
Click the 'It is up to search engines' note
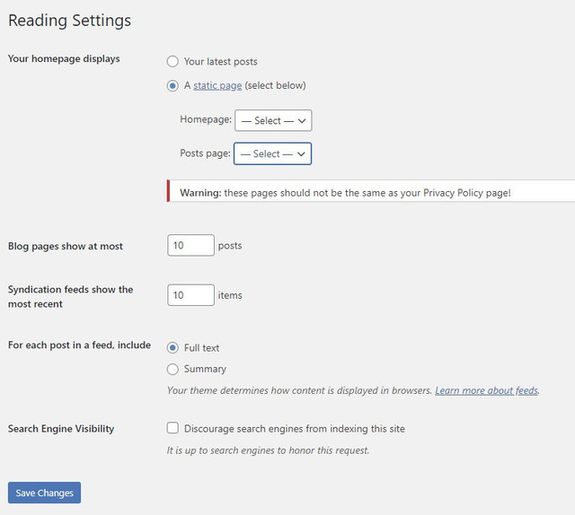click(268, 450)
